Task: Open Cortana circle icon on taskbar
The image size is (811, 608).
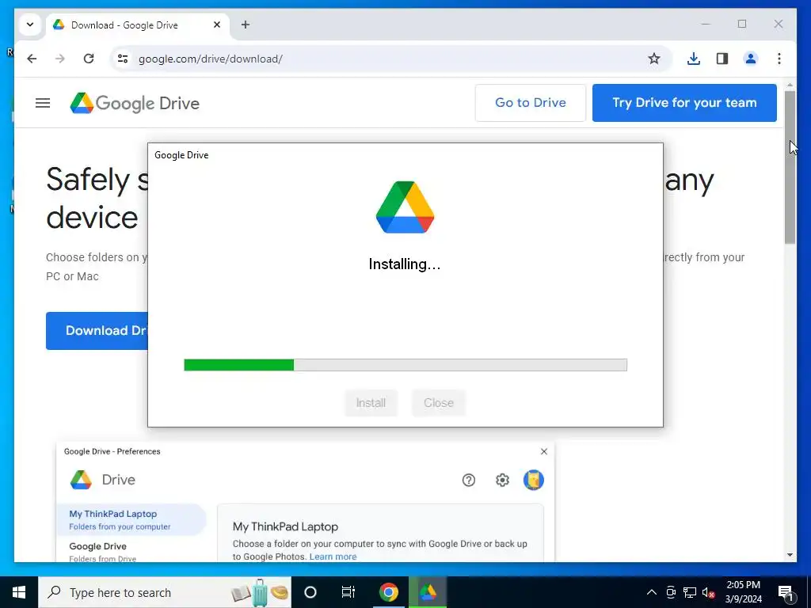Action: [x=310, y=592]
